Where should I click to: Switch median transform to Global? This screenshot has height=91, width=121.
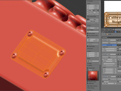(x=90, y=10)
